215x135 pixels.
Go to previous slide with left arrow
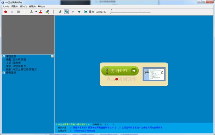point(73,12)
